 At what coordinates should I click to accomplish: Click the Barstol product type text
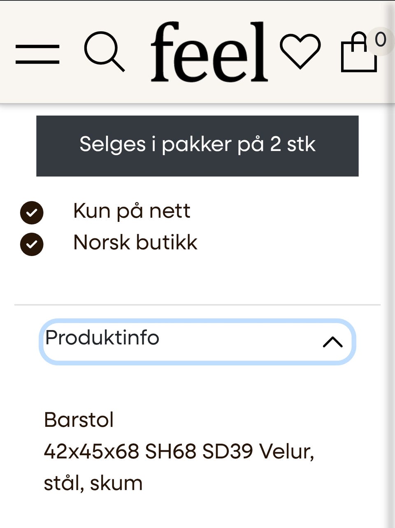(79, 420)
